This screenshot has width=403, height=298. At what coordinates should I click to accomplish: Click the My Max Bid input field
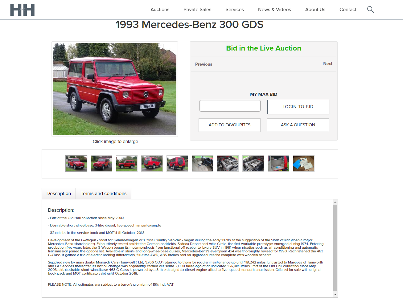tap(230, 106)
